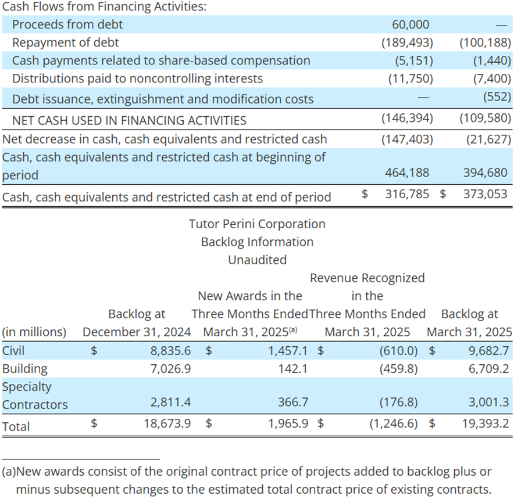This screenshot has height=499, width=514.
Task: Click Total new awards value 1,965.9
Action: tap(288, 423)
